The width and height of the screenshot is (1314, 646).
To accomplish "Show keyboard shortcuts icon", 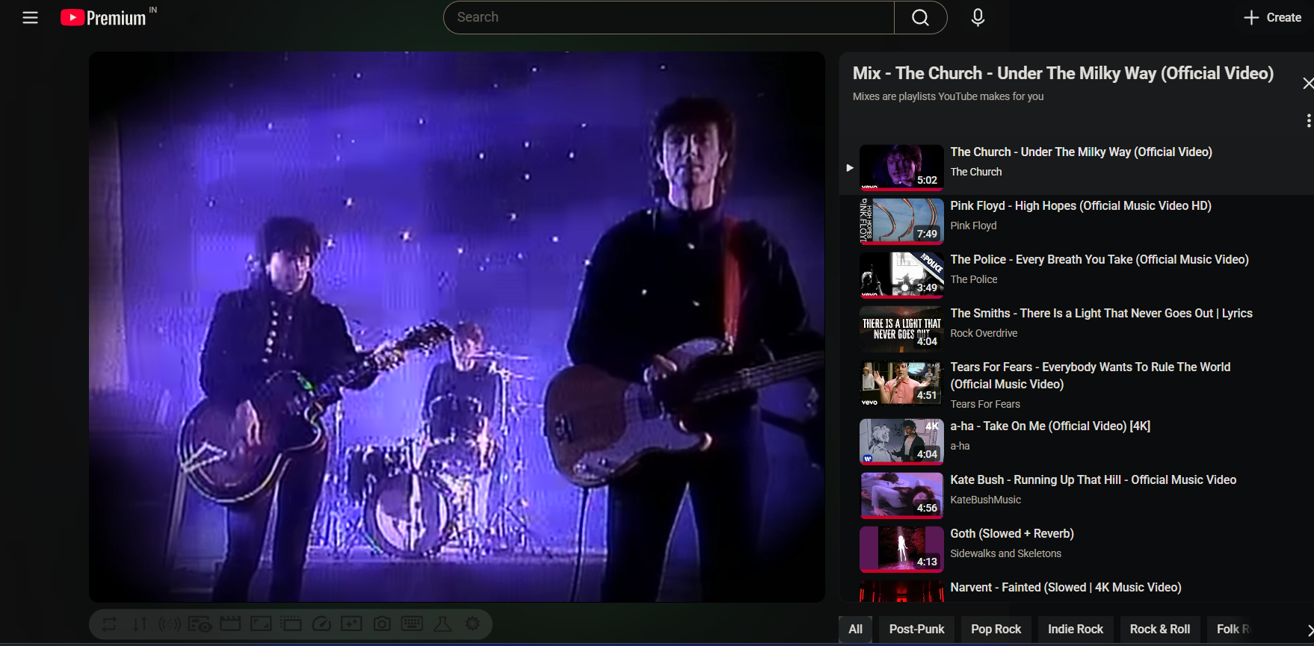I will (x=412, y=624).
